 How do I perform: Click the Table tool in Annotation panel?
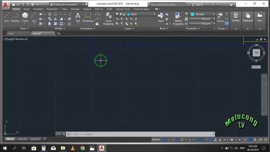(97, 24)
